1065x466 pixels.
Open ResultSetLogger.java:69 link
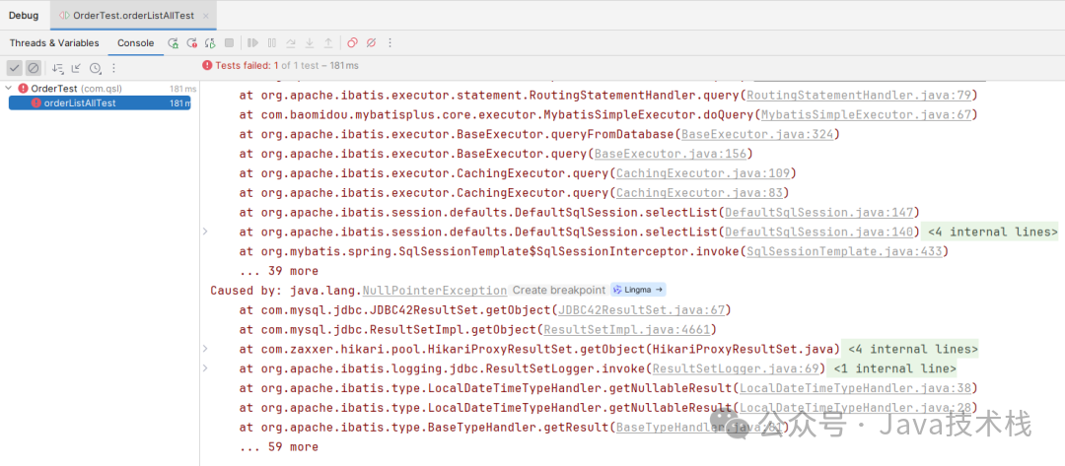point(737,369)
